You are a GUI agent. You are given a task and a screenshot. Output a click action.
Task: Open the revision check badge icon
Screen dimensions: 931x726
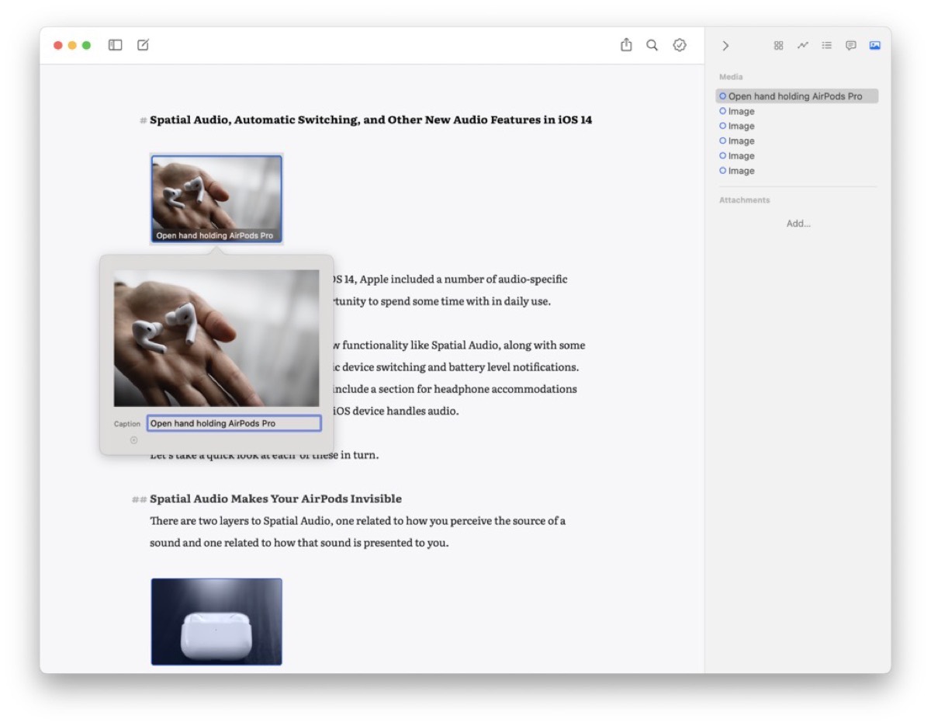pos(680,45)
